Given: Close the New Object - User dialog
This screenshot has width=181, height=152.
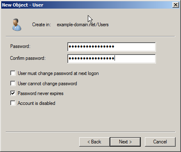Looking at the screenshot, I should click(x=176, y=5).
